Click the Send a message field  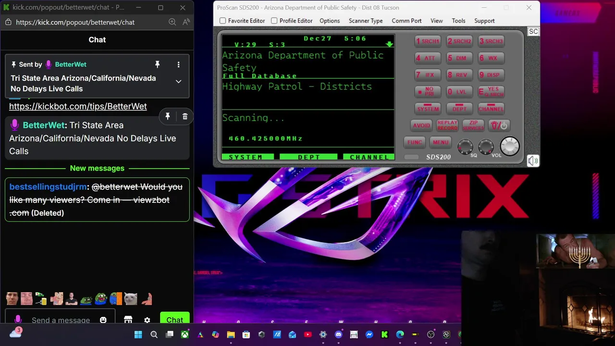pos(61,320)
